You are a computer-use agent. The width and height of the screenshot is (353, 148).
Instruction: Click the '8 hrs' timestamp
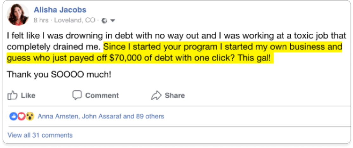[41, 21]
